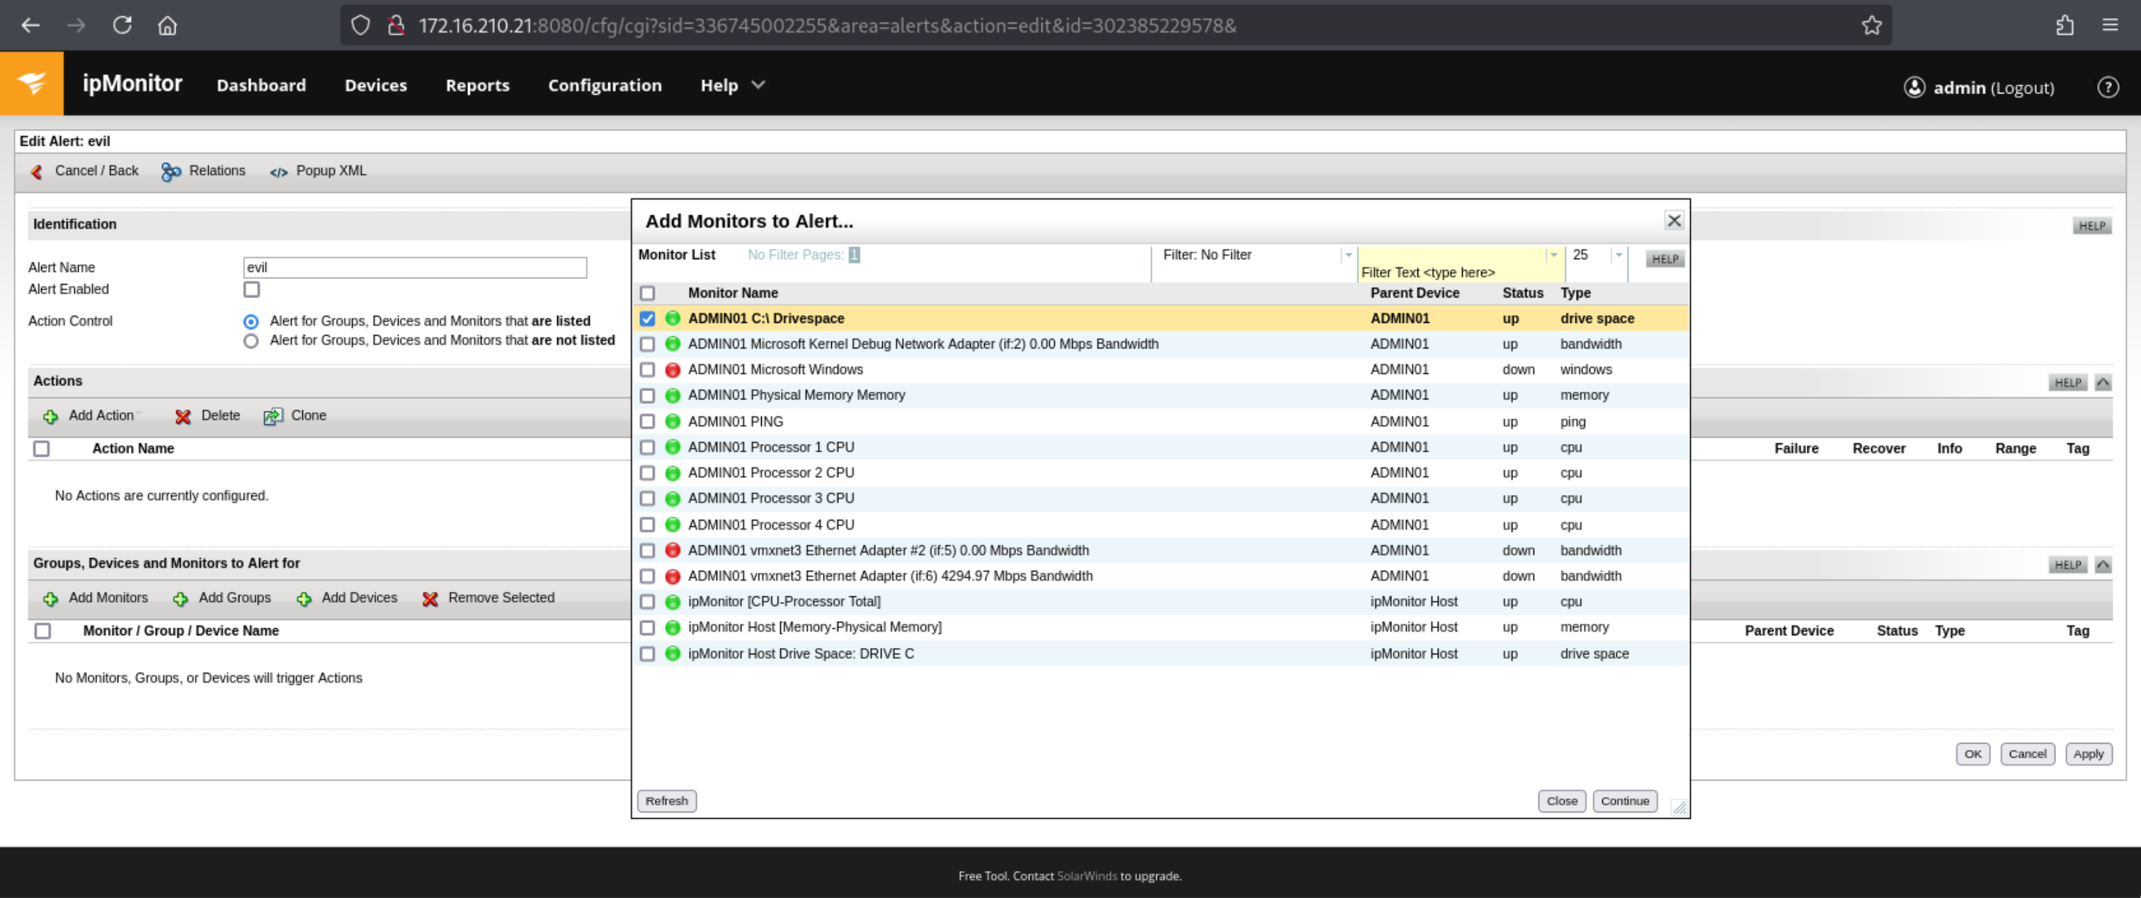Open browser home page icon

pos(167,25)
